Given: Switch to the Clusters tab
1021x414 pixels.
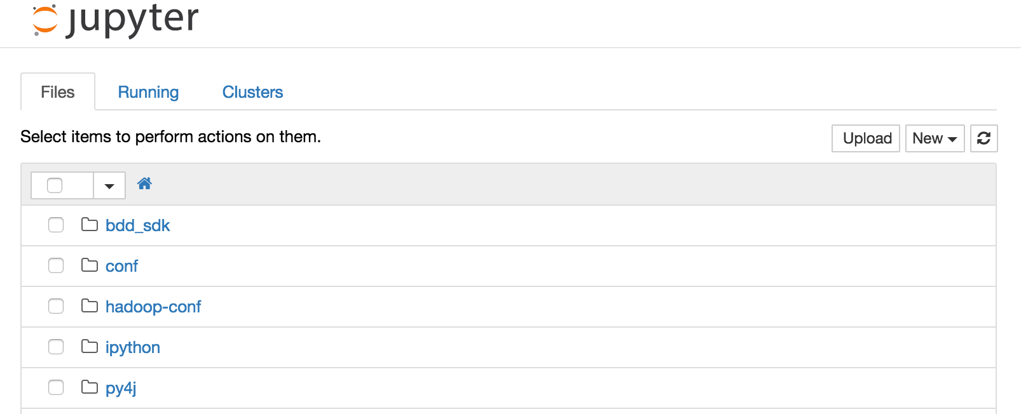Looking at the screenshot, I should pos(252,92).
